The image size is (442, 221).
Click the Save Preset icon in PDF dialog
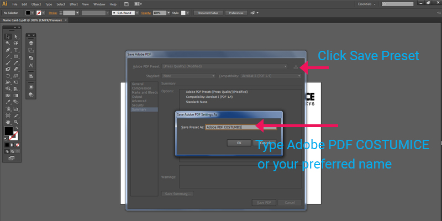tap(296, 67)
